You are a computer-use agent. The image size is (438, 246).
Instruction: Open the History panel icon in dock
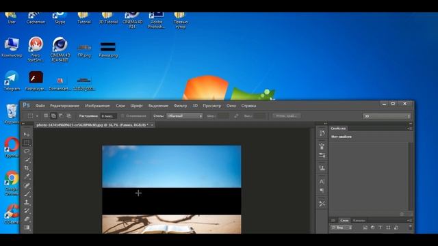tap(322, 133)
